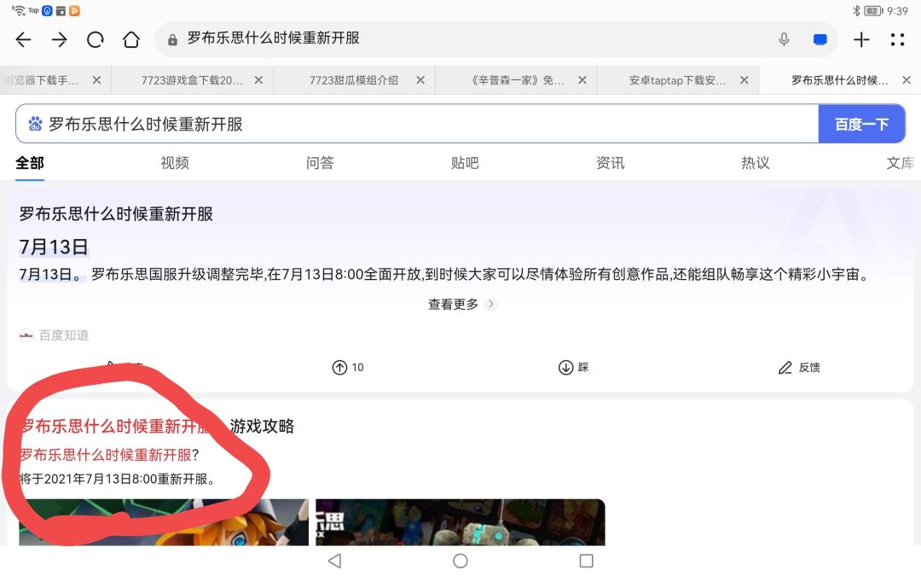Viewport: 921px width, 576px height.
Task: Switch to the 安卓taptap下载安 tab
Action: click(678, 80)
